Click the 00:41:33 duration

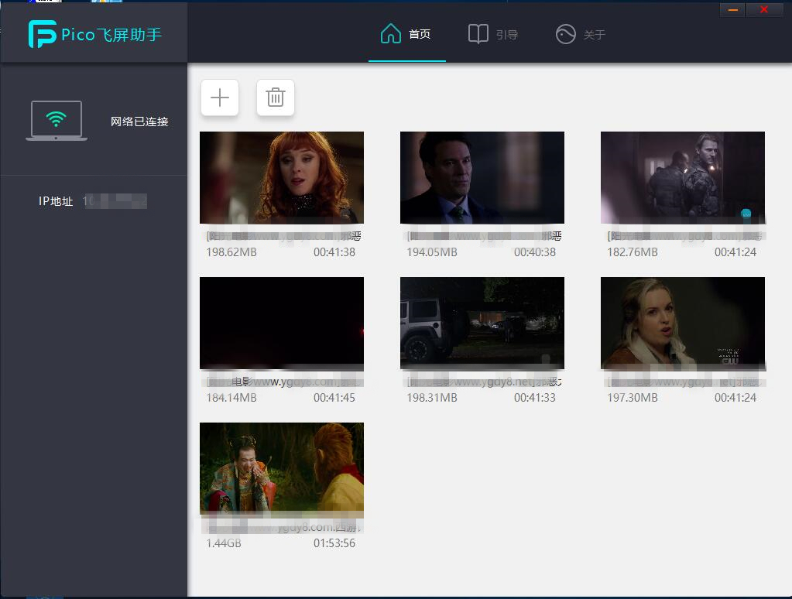(535, 398)
